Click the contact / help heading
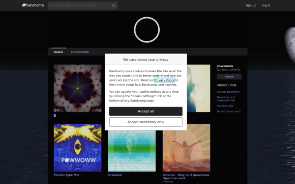Image resolution: width=295 pixels, height=184 pixels. [x=226, y=85]
